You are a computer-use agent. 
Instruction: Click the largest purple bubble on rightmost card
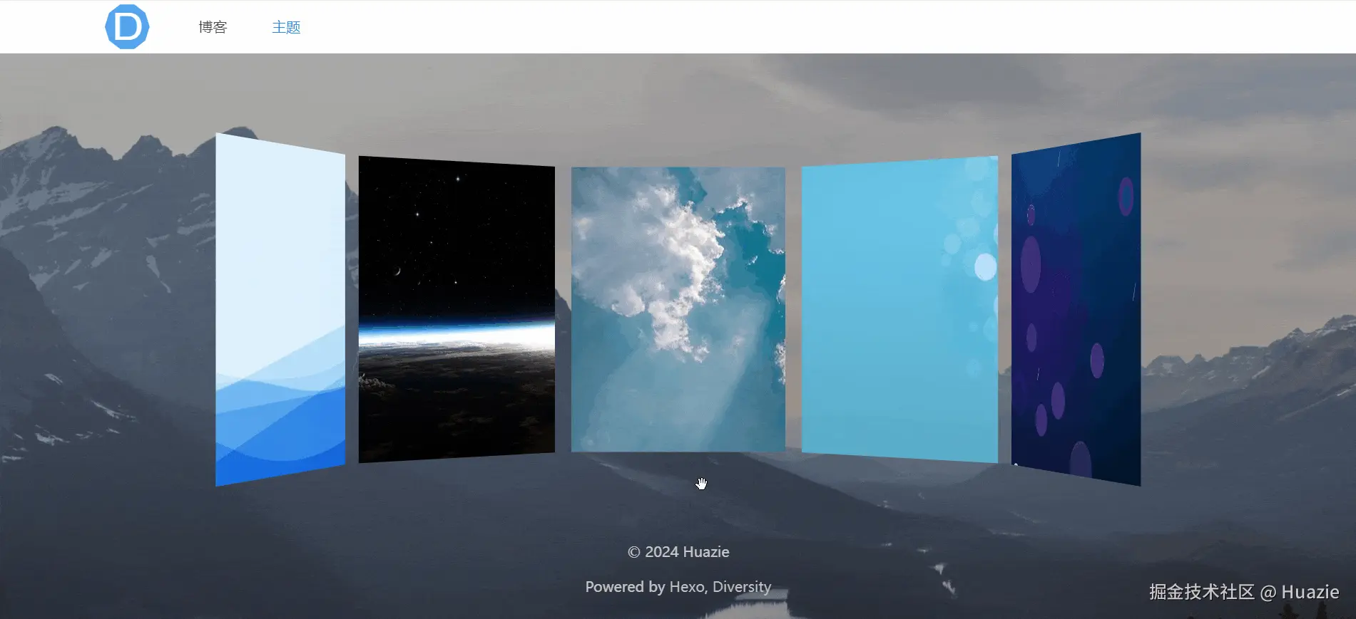click(x=1030, y=264)
